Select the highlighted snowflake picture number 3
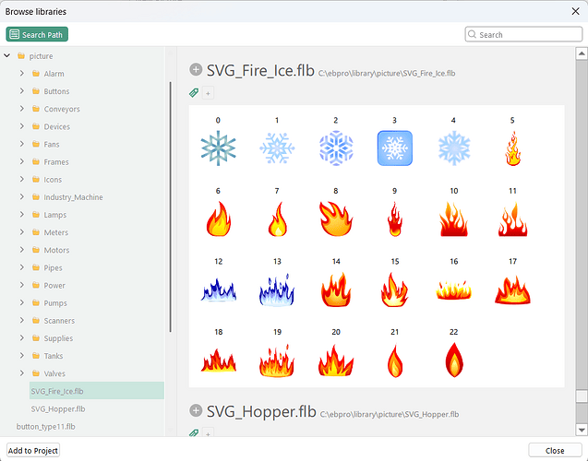 394,148
